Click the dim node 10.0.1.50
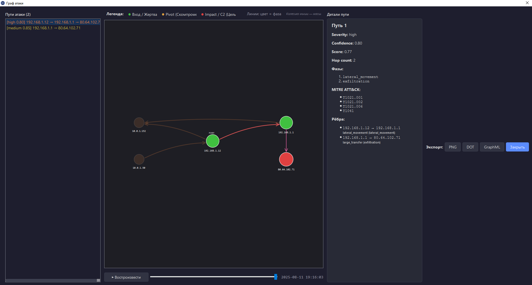The width and height of the screenshot is (532, 285). pos(139,160)
